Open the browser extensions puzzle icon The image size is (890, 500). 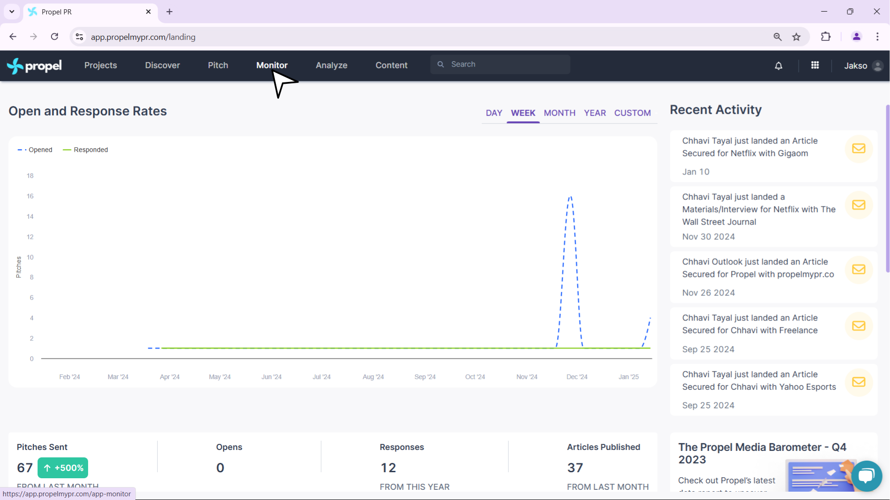tap(826, 37)
